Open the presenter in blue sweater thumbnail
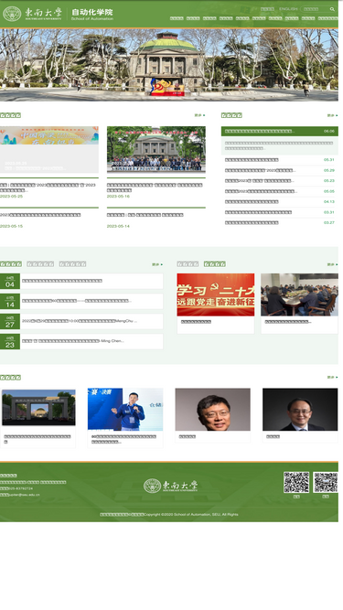This screenshot has height=610, width=343. 125,410
